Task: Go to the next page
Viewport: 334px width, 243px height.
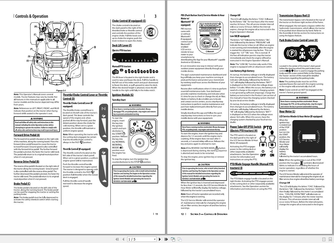Action: tap(160, 239)
